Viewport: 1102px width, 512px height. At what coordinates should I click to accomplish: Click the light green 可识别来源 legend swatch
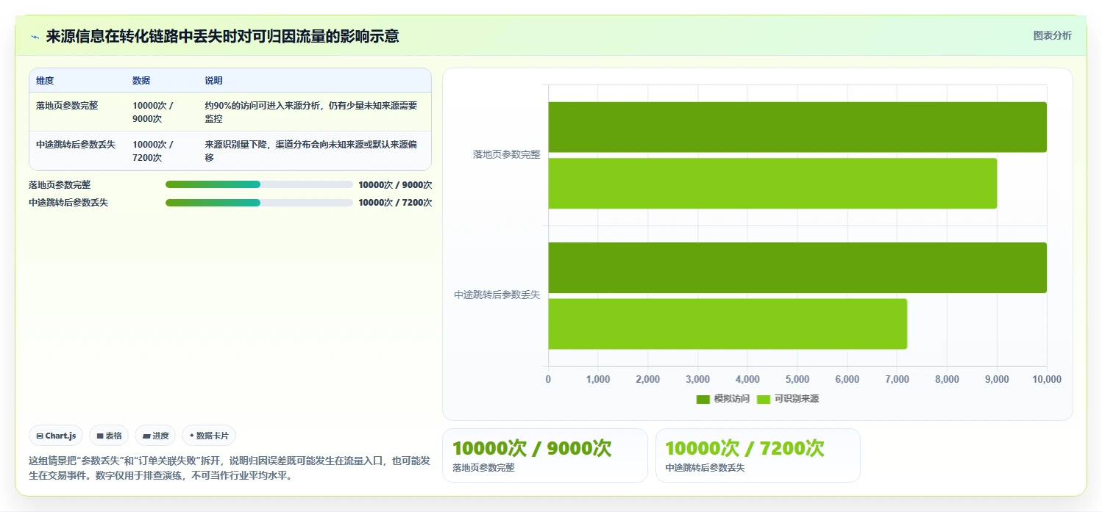764,399
